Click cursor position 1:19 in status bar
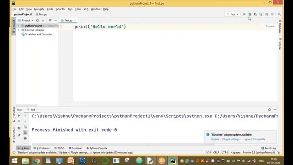 (208, 153)
